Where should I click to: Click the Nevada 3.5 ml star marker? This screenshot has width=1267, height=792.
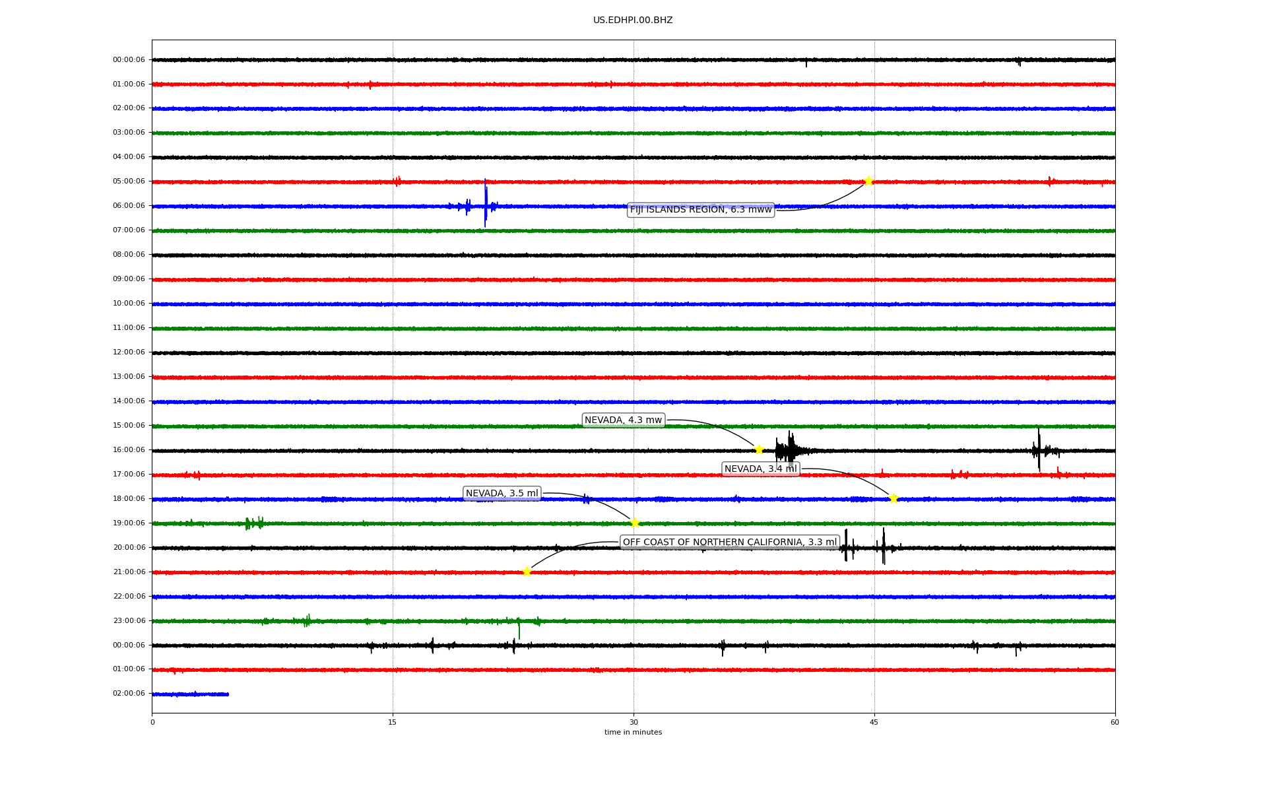tap(635, 523)
